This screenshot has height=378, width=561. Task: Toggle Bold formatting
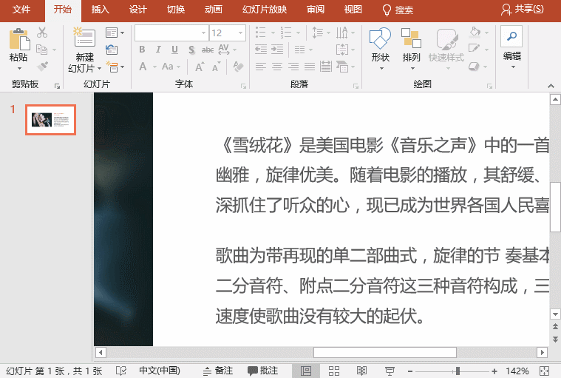(x=140, y=50)
